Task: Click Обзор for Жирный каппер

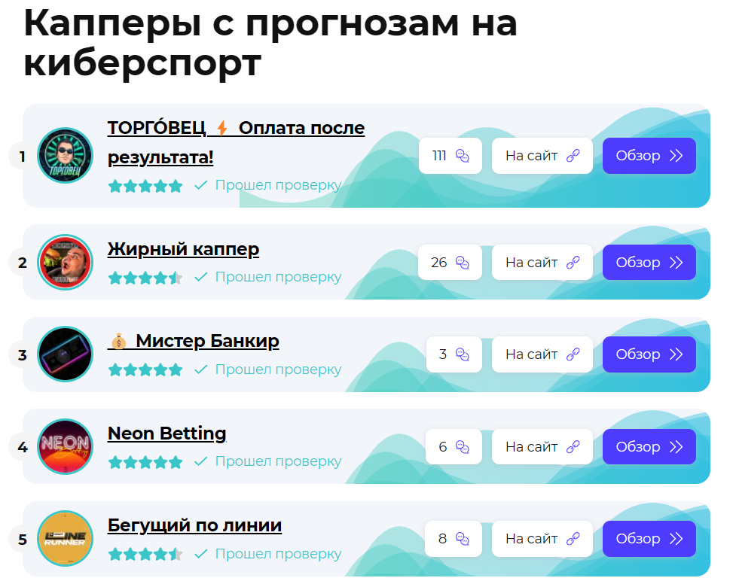Action: click(649, 263)
